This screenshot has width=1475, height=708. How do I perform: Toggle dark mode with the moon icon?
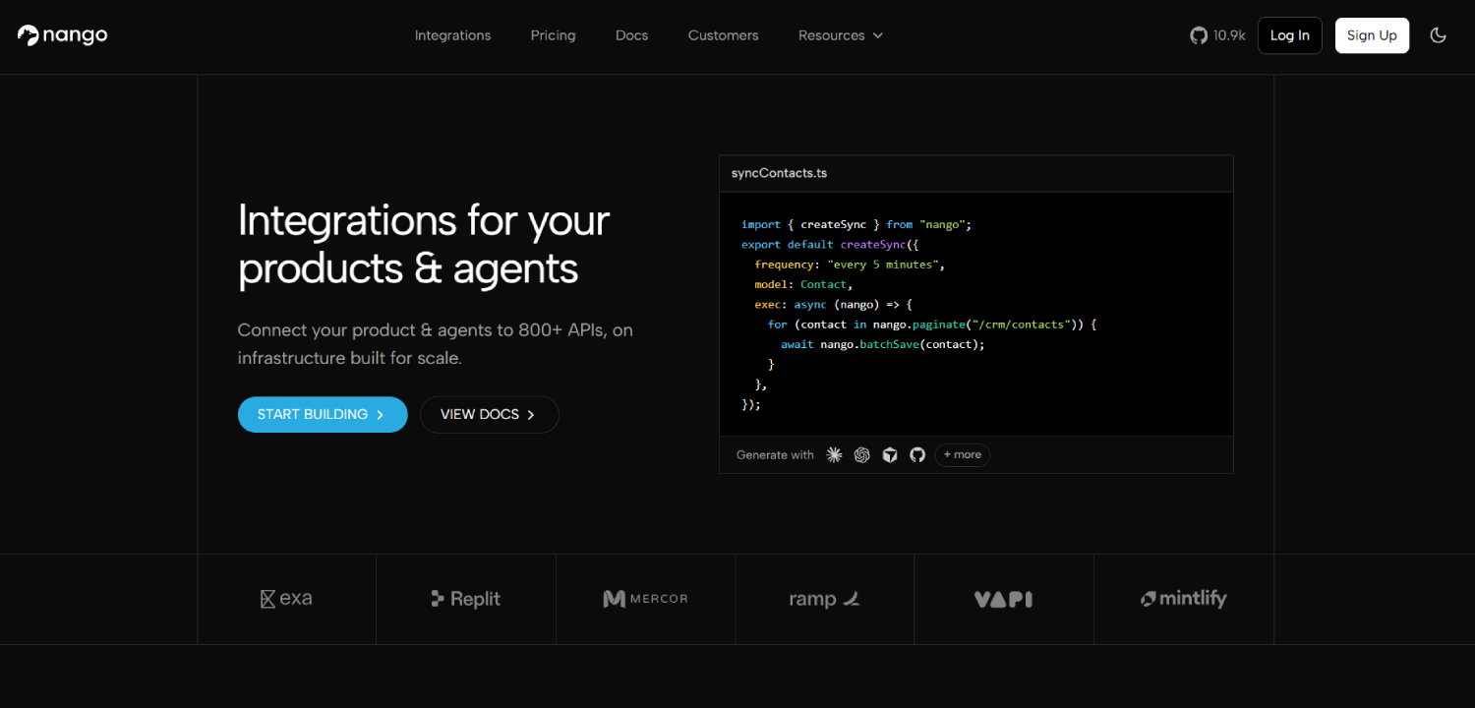click(x=1438, y=35)
